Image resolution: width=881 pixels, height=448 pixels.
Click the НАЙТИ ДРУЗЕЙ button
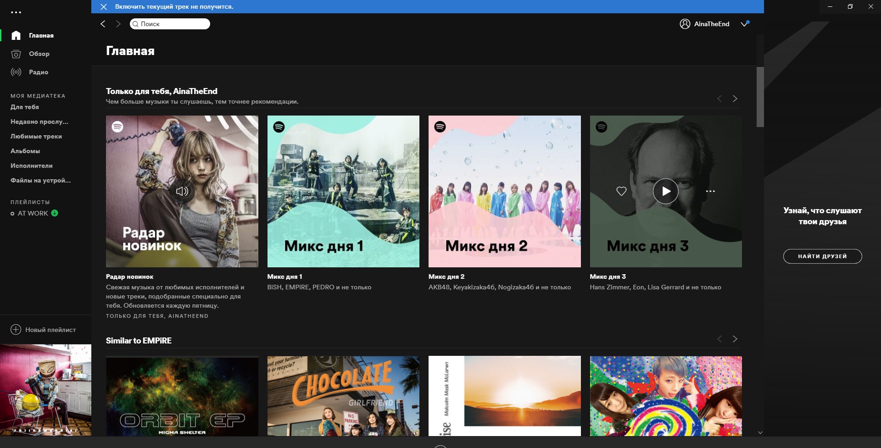tap(822, 256)
